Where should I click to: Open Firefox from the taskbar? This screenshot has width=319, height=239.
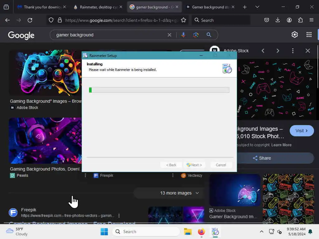point(201,232)
